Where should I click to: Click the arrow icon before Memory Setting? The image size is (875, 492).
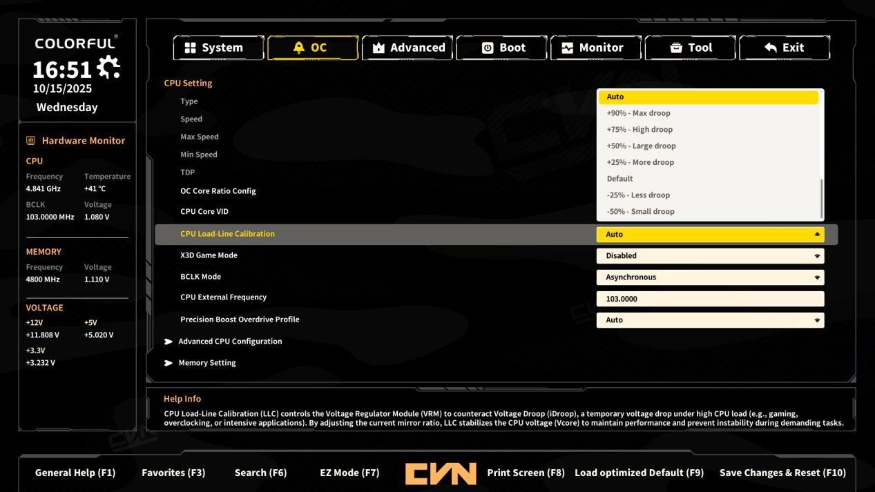[x=169, y=363]
